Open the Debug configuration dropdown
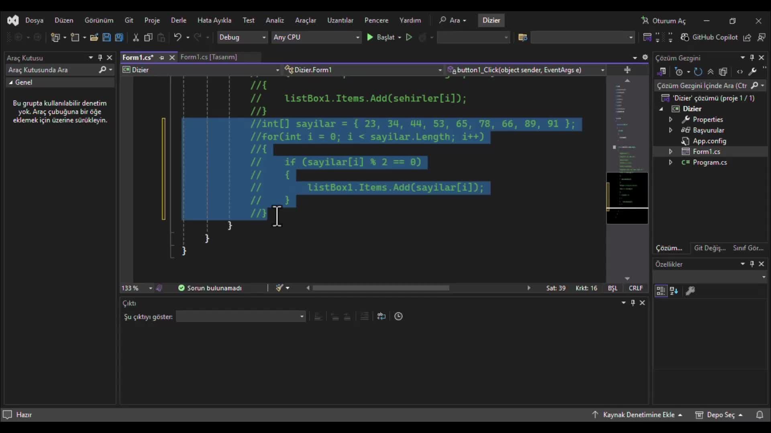The image size is (771, 433). pyautogui.click(x=242, y=37)
